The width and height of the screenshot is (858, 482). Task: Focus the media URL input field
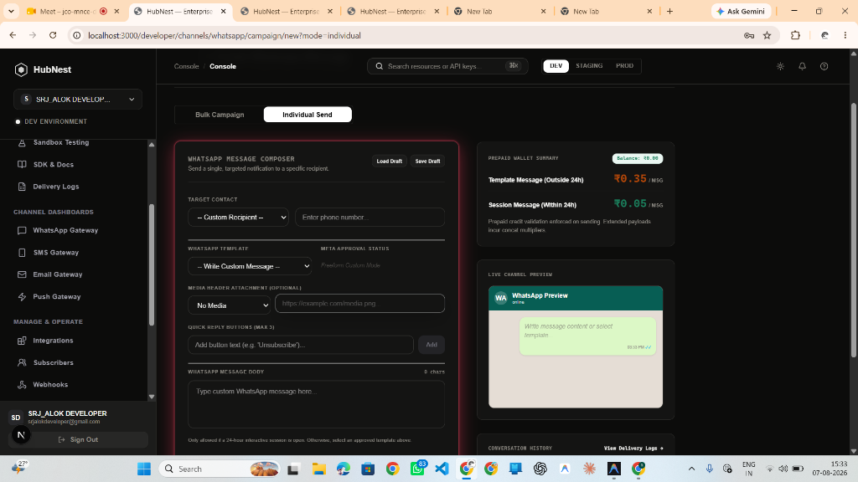pos(359,303)
